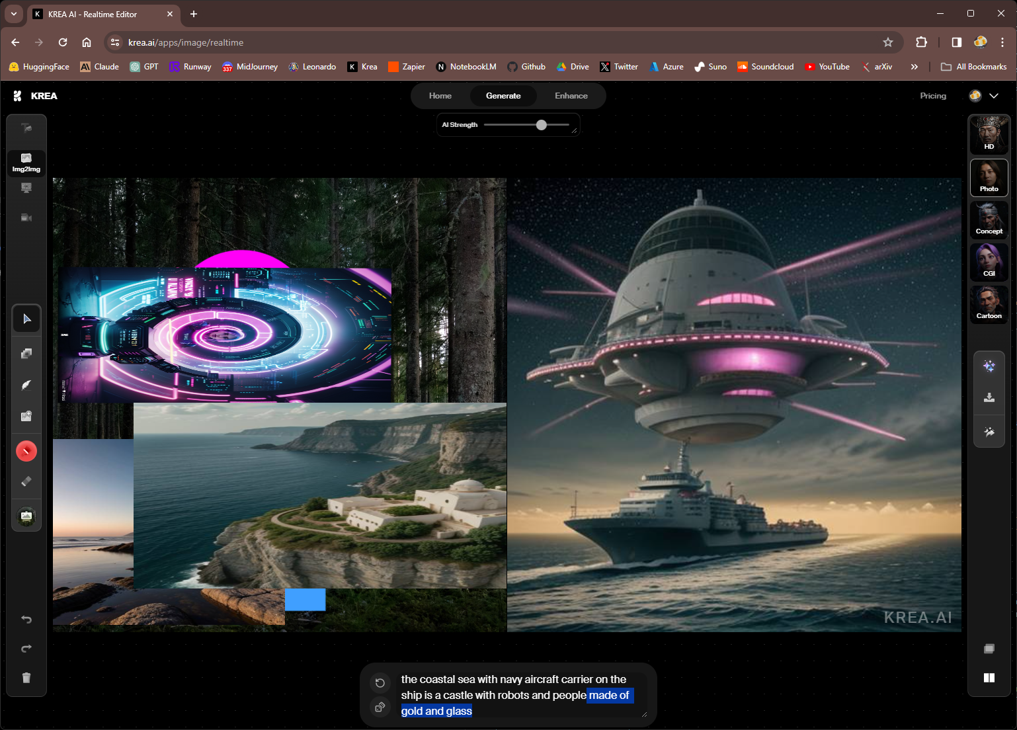Expand the account dropdown chevron

[x=994, y=96]
